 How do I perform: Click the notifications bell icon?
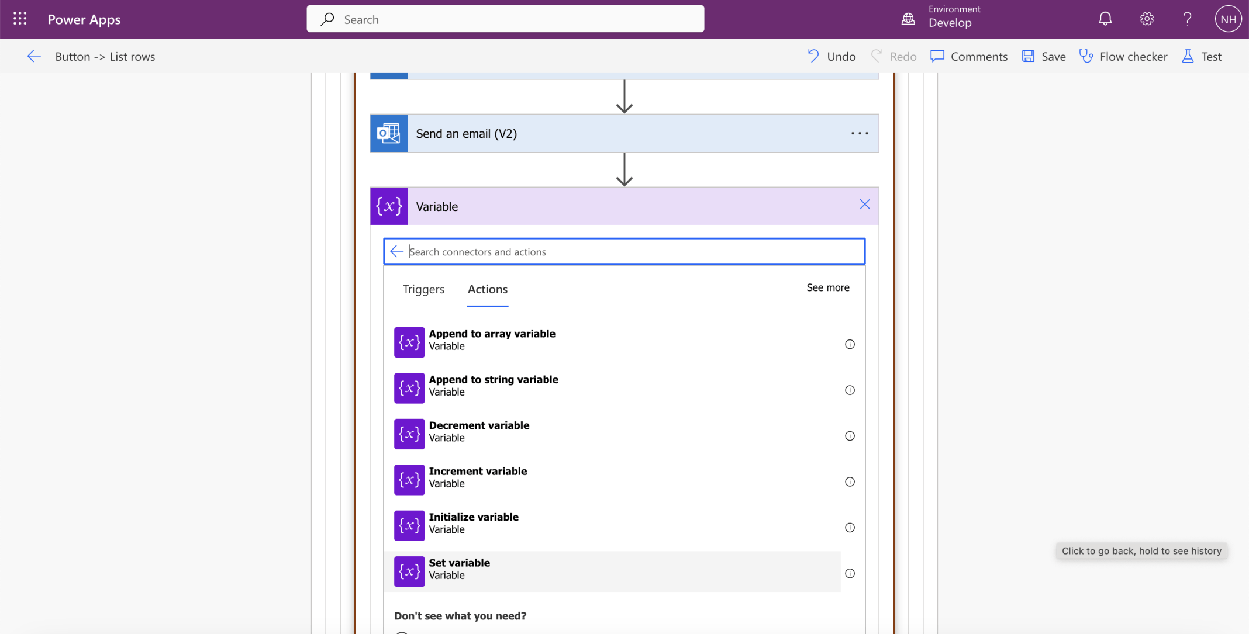pos(1105,19)
